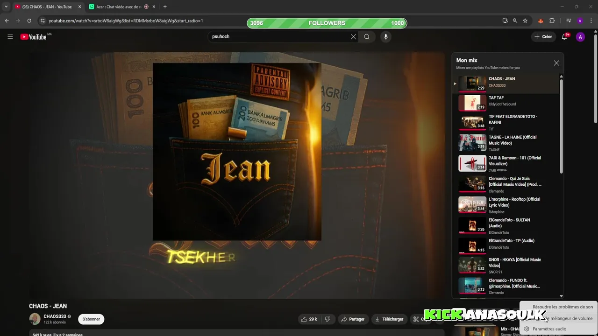Open tab search dropdown arrow

[6, 7]
